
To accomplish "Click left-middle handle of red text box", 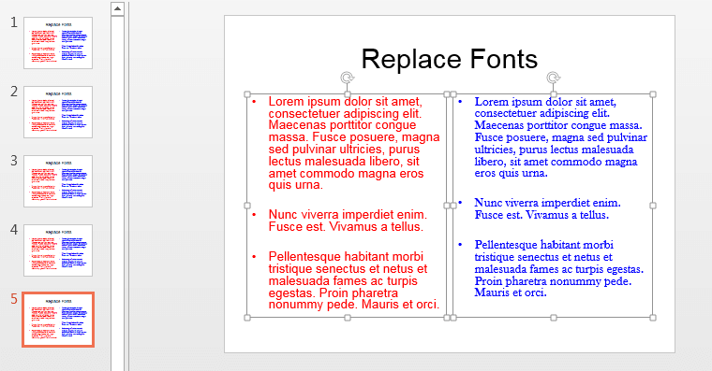I will point(247,206).
